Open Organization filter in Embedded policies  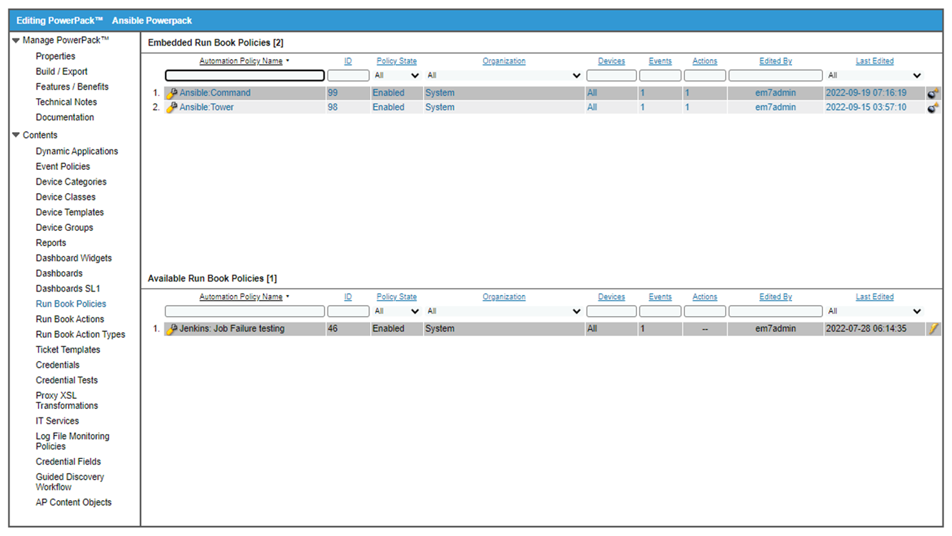coord(504,76)
